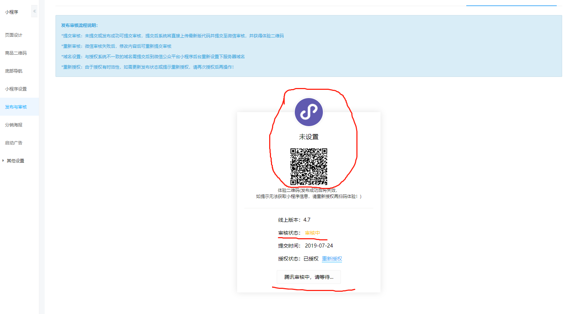Click the 体验二维码 caption under QR code
Viewport: 569px width, 314px height.
(307, 190)
